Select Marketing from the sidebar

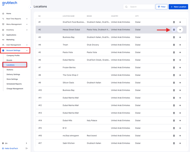pos(10,40)
